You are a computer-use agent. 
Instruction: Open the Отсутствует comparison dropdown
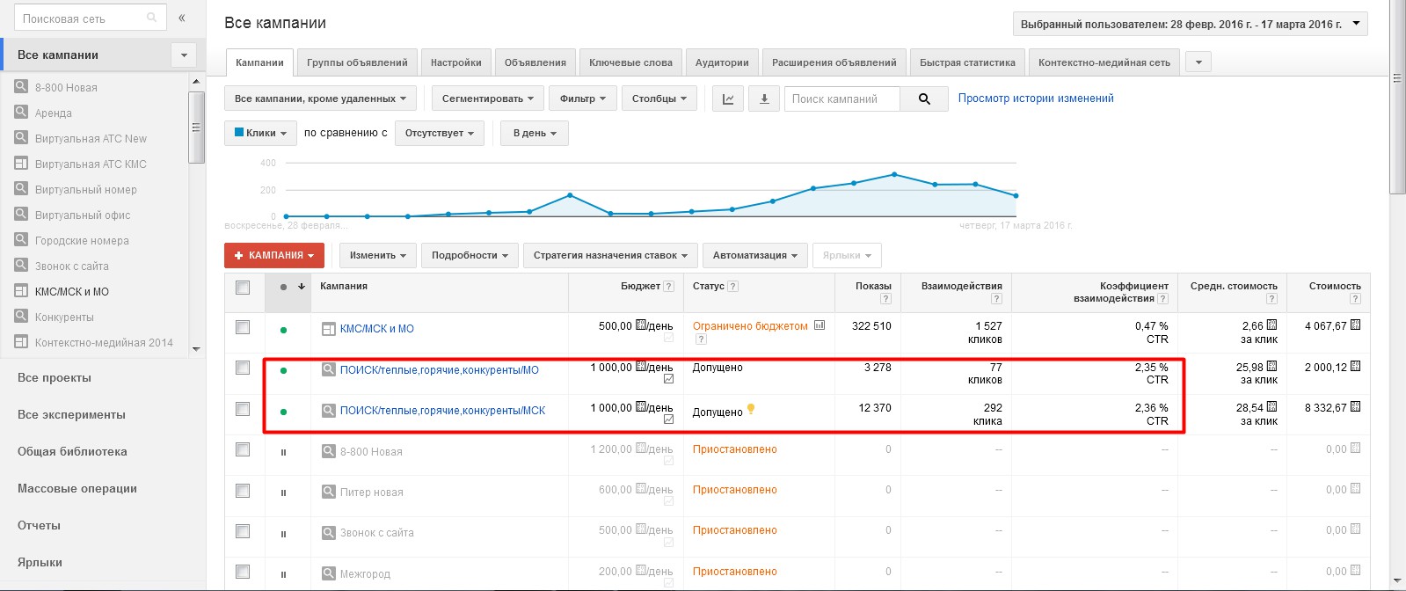point(439,133)
